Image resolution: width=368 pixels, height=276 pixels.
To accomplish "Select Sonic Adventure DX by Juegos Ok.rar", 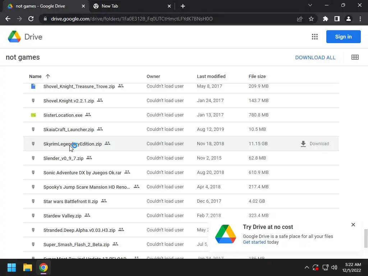I will coord(82,173).
